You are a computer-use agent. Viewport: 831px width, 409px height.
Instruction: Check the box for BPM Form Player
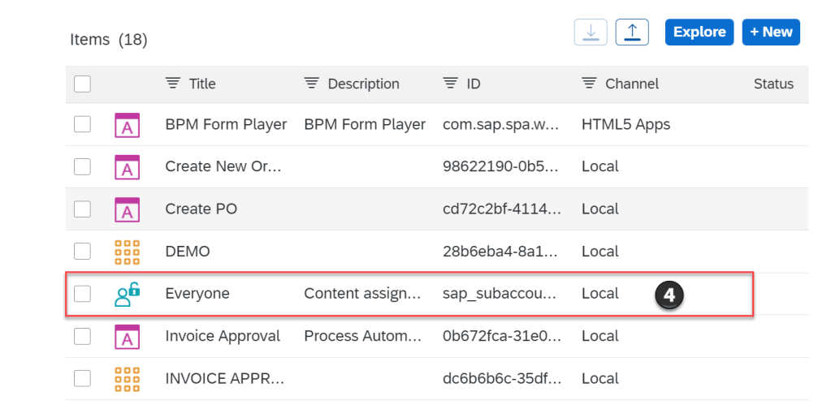point(82,124)
